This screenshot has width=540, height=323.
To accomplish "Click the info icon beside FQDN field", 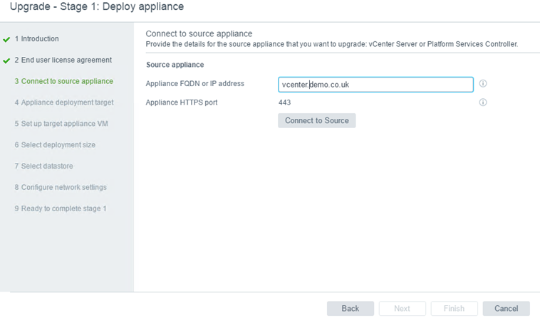I will click(483, 83).
